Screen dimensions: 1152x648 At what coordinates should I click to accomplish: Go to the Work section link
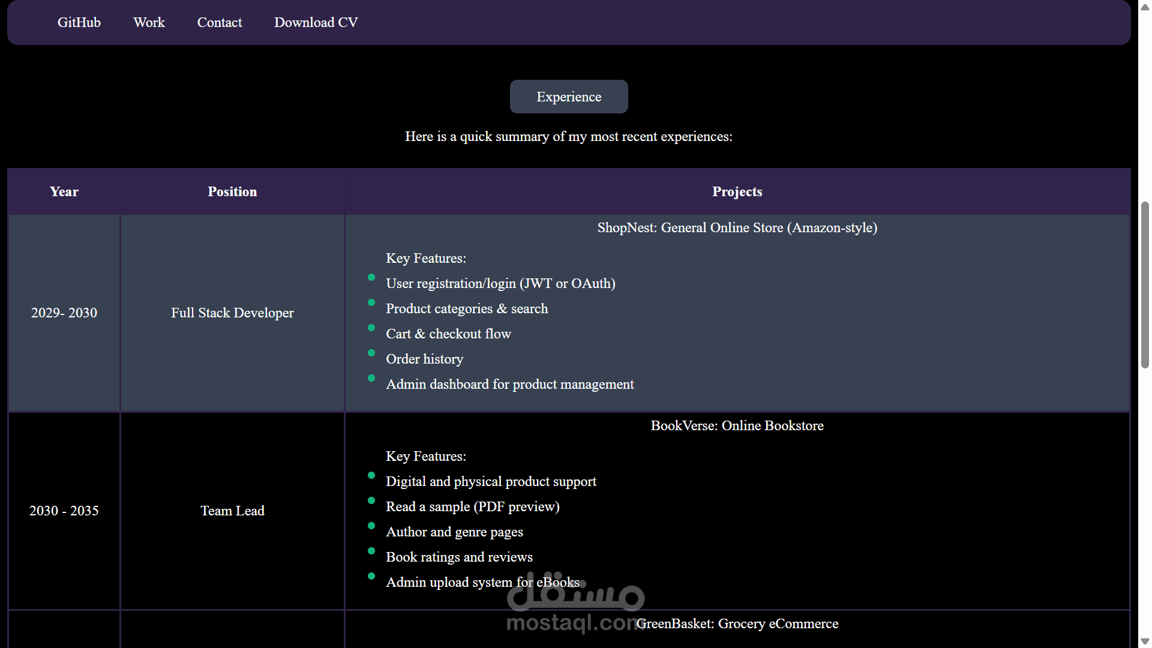[x=149, y=22]
